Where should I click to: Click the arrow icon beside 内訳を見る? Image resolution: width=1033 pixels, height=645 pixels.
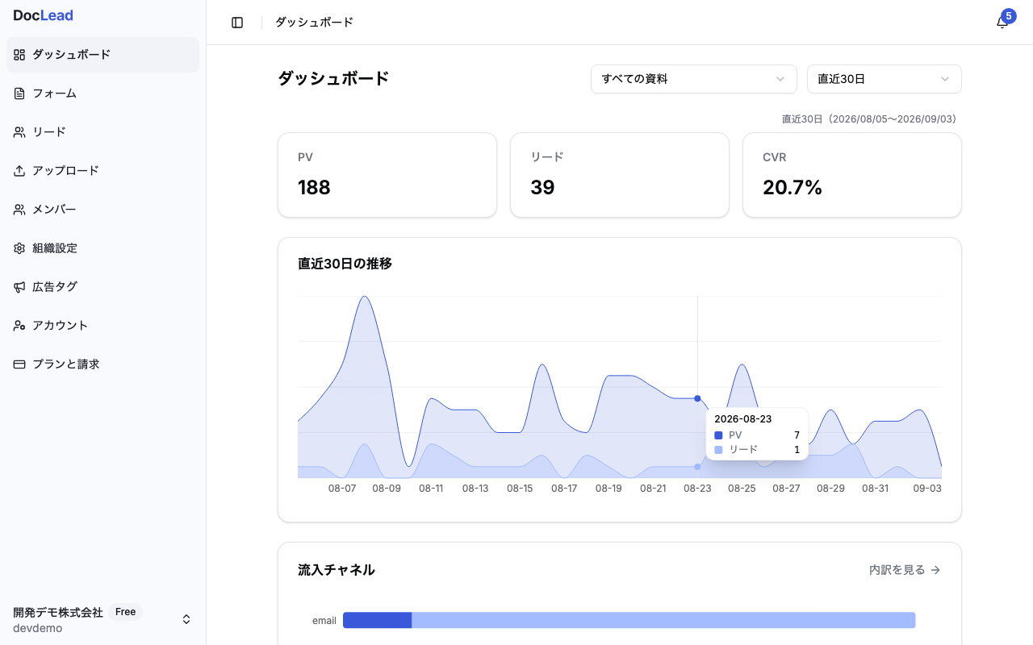click(x=935, y=570)
